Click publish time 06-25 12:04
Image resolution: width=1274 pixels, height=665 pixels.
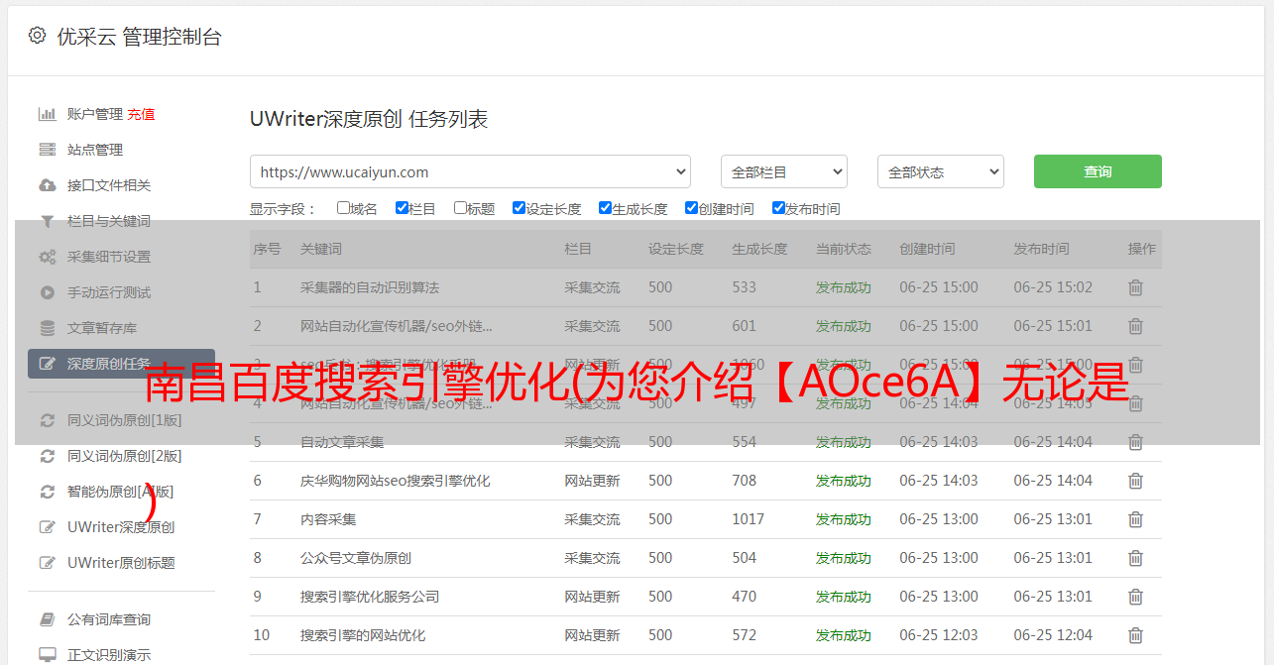click(x=1053, y=635)
